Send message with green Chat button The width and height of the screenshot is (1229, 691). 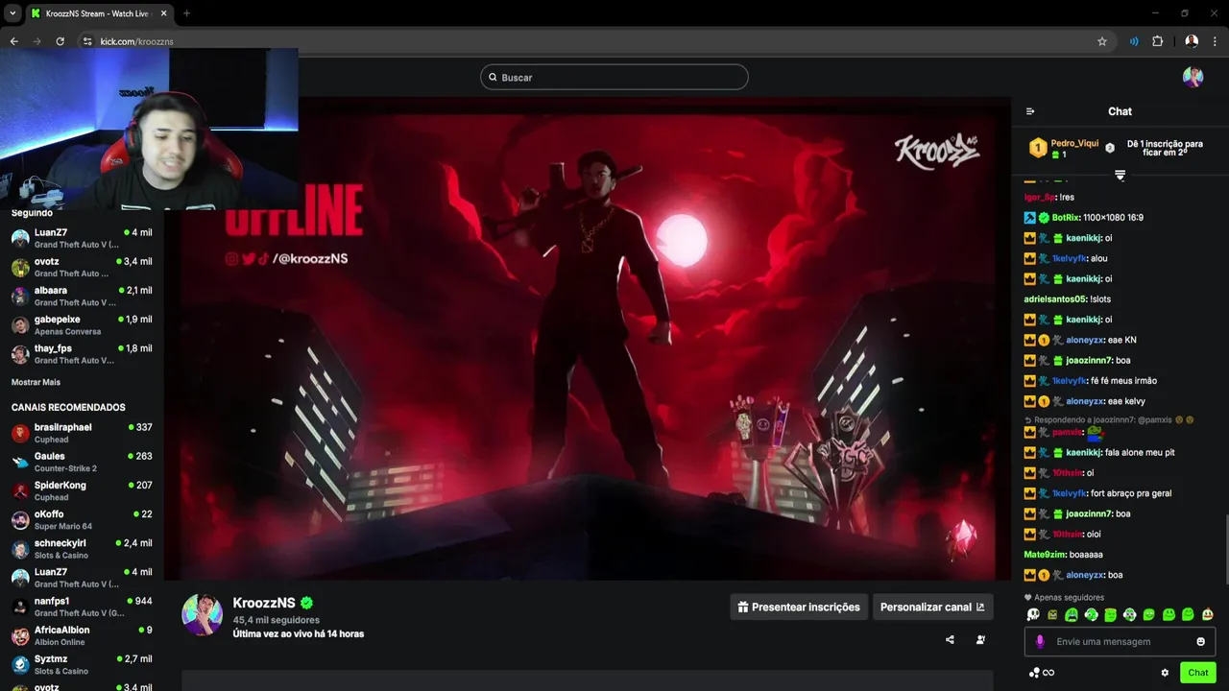[x=1197, y=673]
